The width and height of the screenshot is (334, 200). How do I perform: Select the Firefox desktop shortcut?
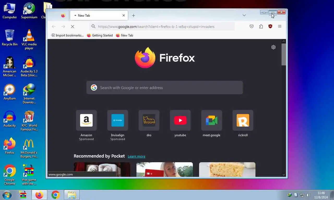(10, 146)
